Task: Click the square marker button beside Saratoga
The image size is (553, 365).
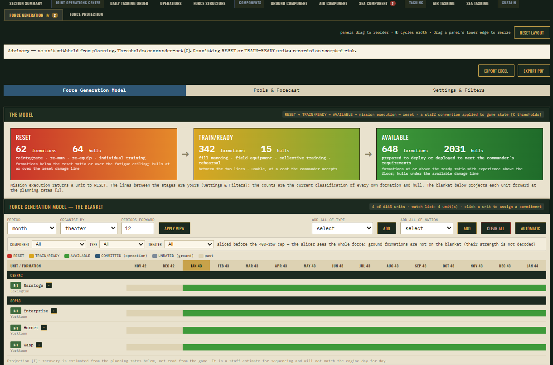Action: tap(49, 286)
